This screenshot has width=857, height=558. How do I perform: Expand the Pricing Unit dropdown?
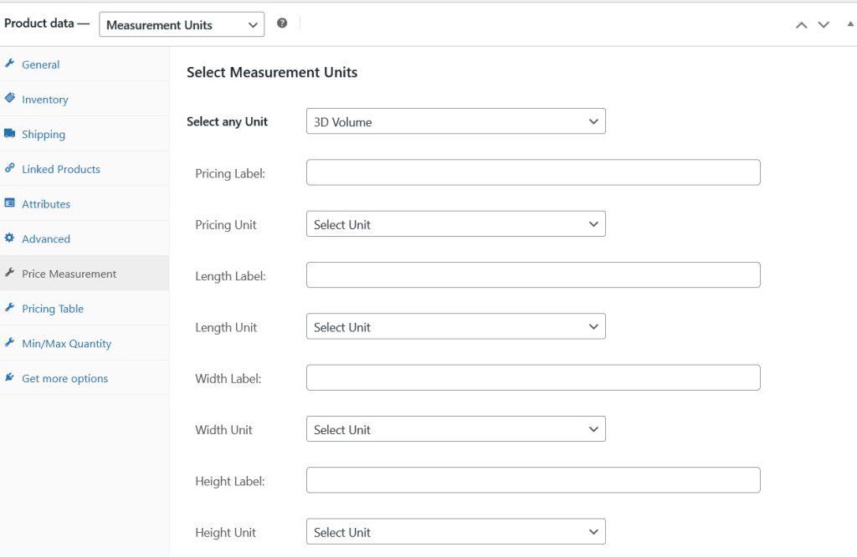tap(455, 224)
